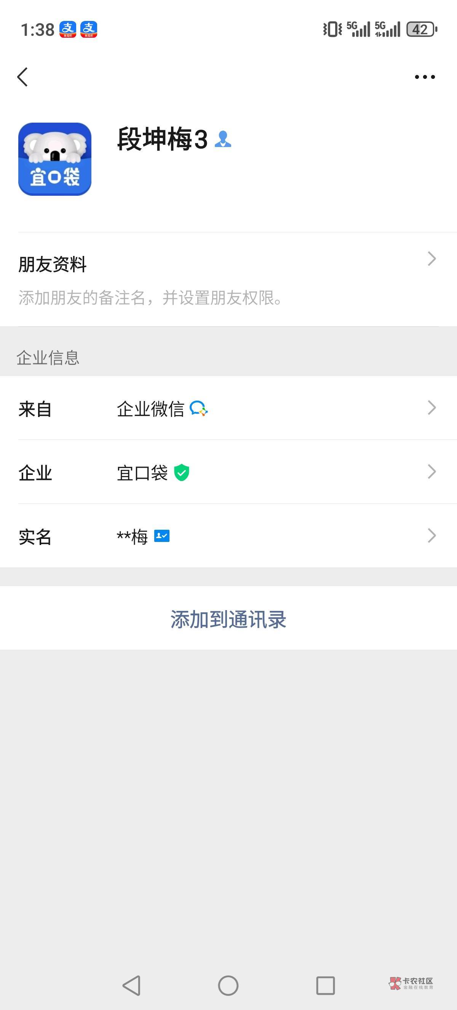This screenshot has height=1010, width=457.
Task: Expand the 朋友资料 chevron arrow
Action: click(431, 259)
